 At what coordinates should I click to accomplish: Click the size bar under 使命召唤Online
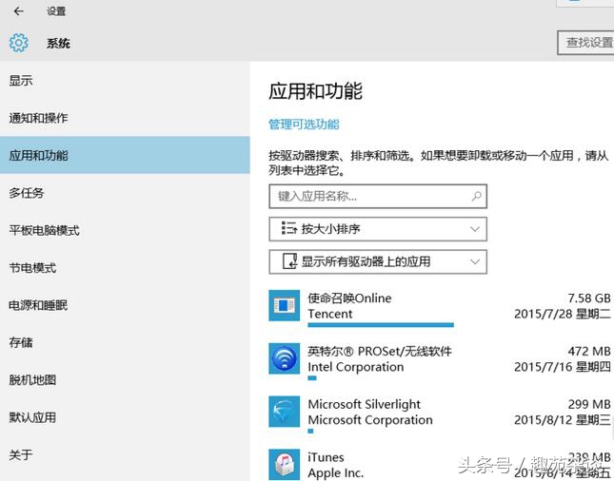pos(381,324)
